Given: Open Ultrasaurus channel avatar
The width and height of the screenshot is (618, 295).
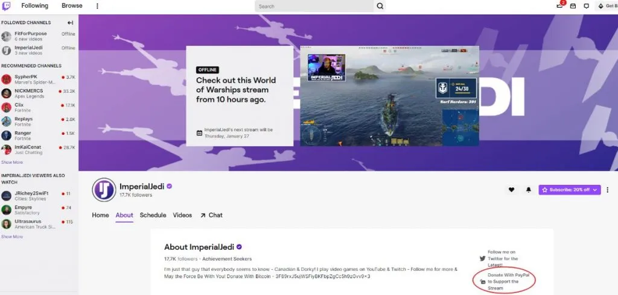Looking at the screenshot, I should 6,224.
